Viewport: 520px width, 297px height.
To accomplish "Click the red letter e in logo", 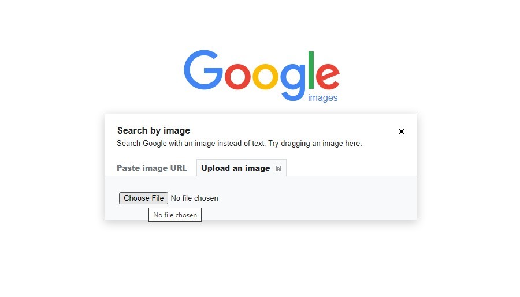I will (328, 77).
